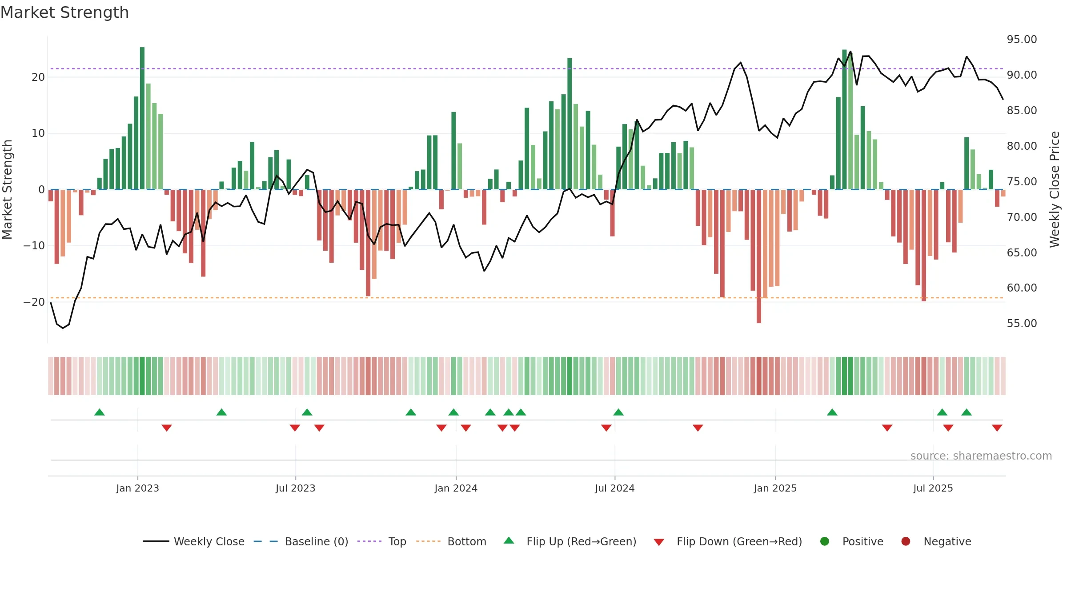This screenshot has width=1067, height=600.
Task: Select flip-up marker just after Jul 2024
Action: pos(618,412)
